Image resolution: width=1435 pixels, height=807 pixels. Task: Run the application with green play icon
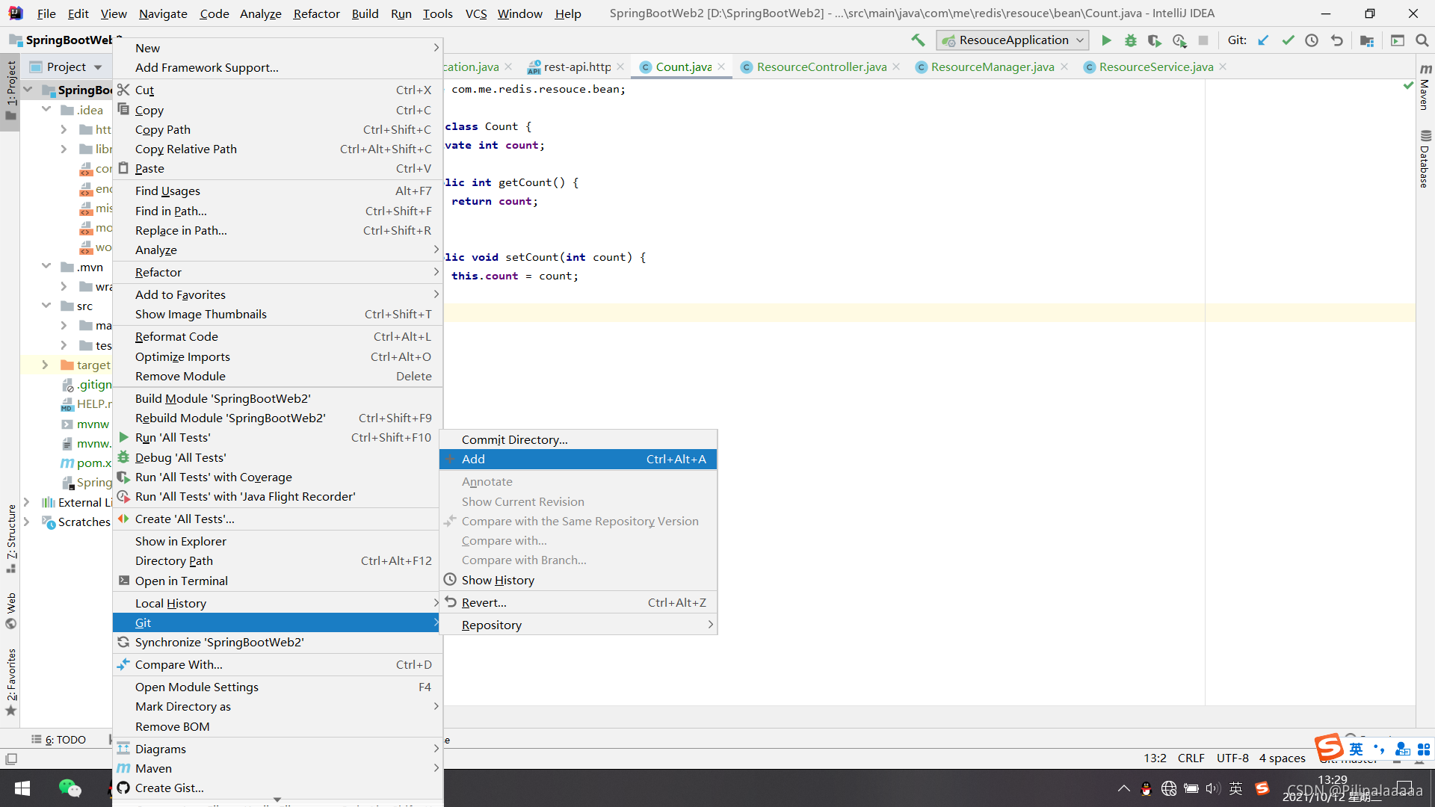(x=1107, y=40)
